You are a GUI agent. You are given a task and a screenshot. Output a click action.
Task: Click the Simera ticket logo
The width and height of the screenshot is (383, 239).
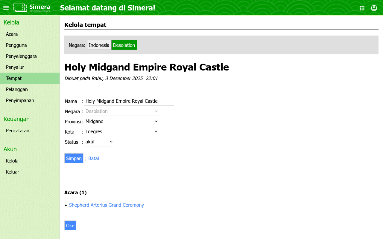click(x=31, y=8)
